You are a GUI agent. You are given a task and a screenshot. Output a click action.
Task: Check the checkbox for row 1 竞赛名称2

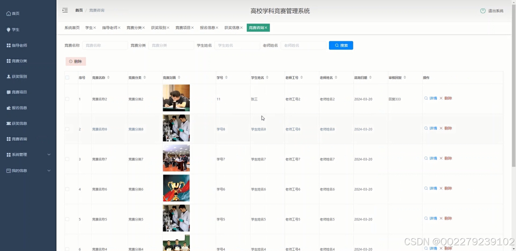67,99
